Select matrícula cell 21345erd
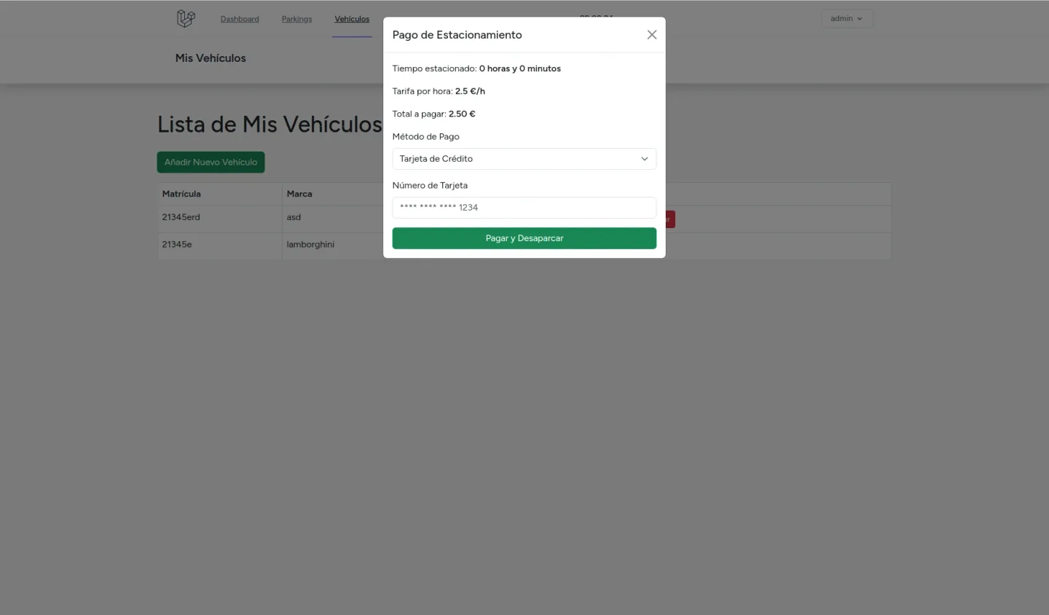1049x615 pixels. (220, 218)
